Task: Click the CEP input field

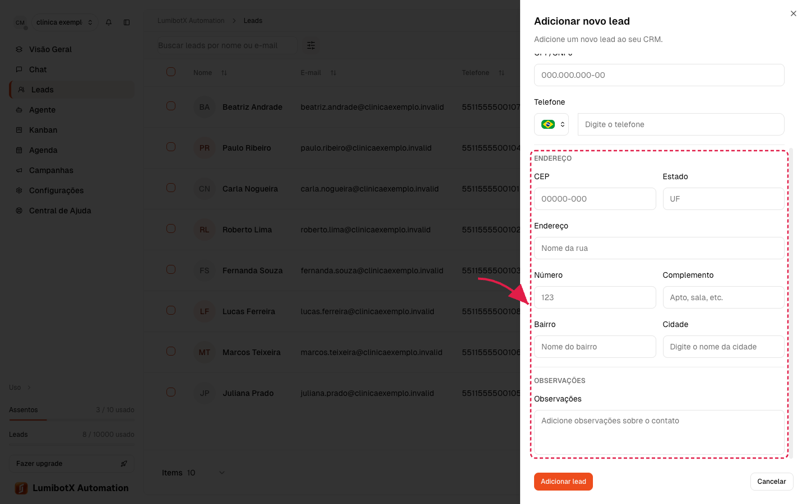Action: tap(595, 199)
